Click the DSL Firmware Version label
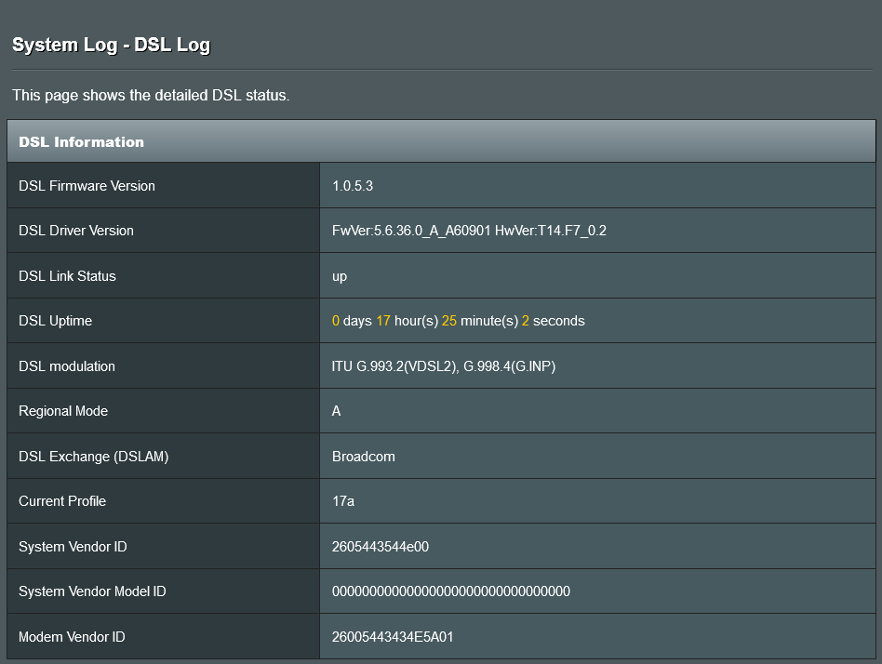Viewport: 882px width, 664px height. click(87, 186)
